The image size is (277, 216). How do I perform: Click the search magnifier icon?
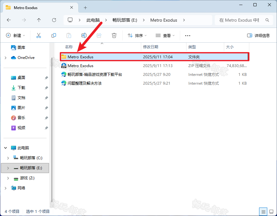point(267,20)
